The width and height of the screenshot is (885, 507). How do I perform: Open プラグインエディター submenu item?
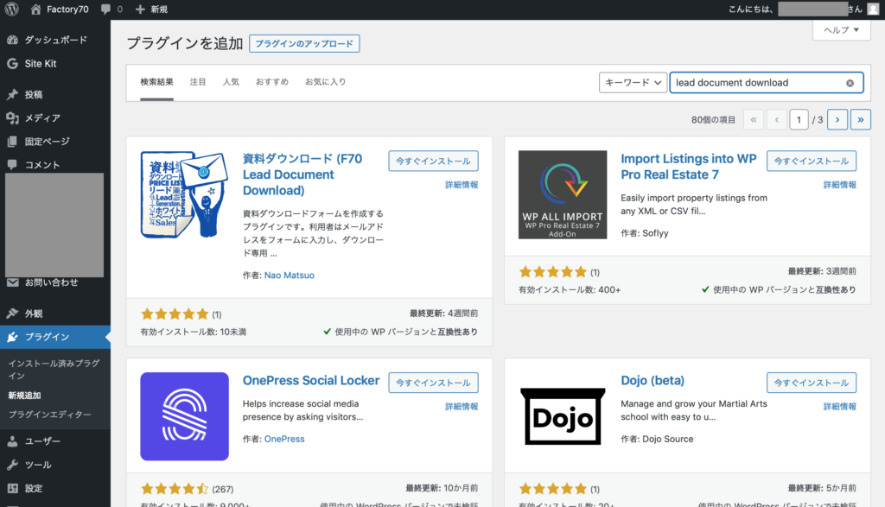[49, 415]
